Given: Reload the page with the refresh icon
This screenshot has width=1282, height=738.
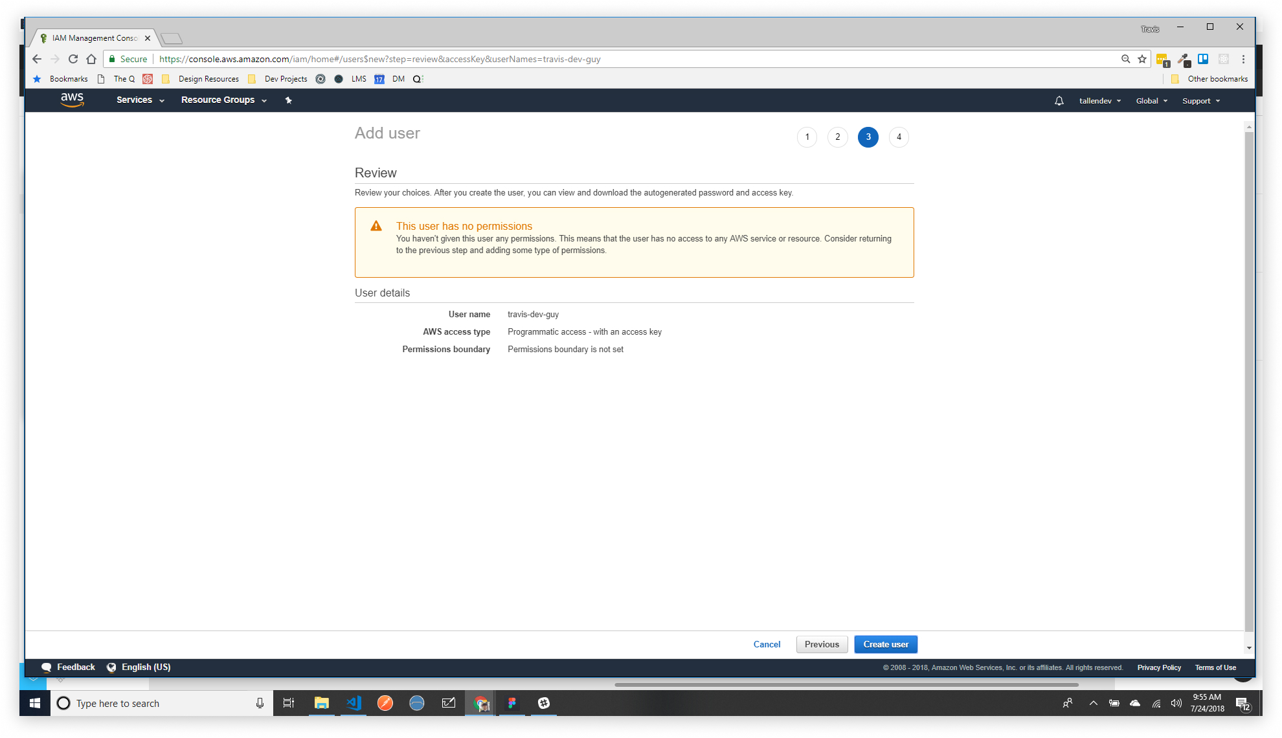Looking at the screenshot, I should pyautogui.click(x=73, y=59).
